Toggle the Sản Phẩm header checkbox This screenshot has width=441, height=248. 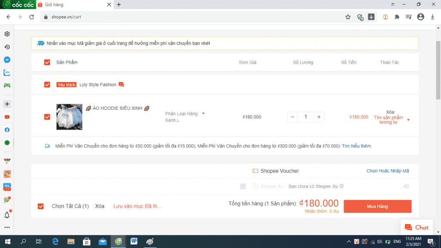tap(47, 62)
